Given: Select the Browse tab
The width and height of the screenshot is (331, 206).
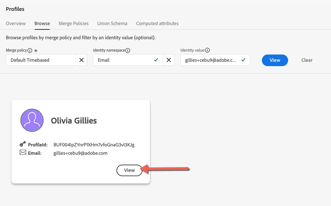Looking at the screenshot, I should [42, 23].
